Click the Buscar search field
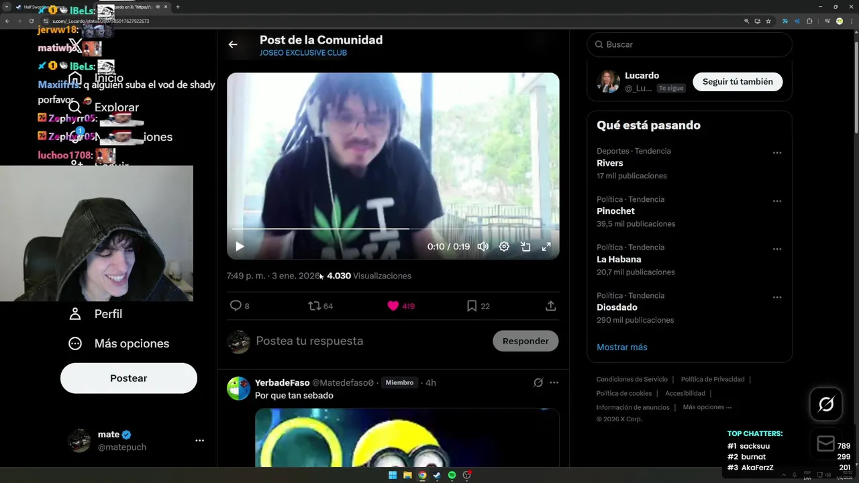Image resolution: width=859 pixels, height=483 pixels. [x=689, y=44]
